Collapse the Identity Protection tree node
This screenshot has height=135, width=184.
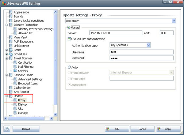click(x=7, y=25)
